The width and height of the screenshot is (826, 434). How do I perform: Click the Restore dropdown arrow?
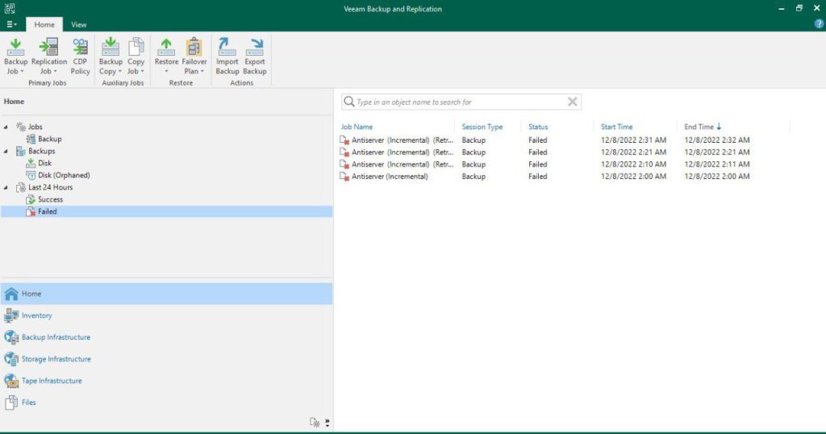pos(166,72)
